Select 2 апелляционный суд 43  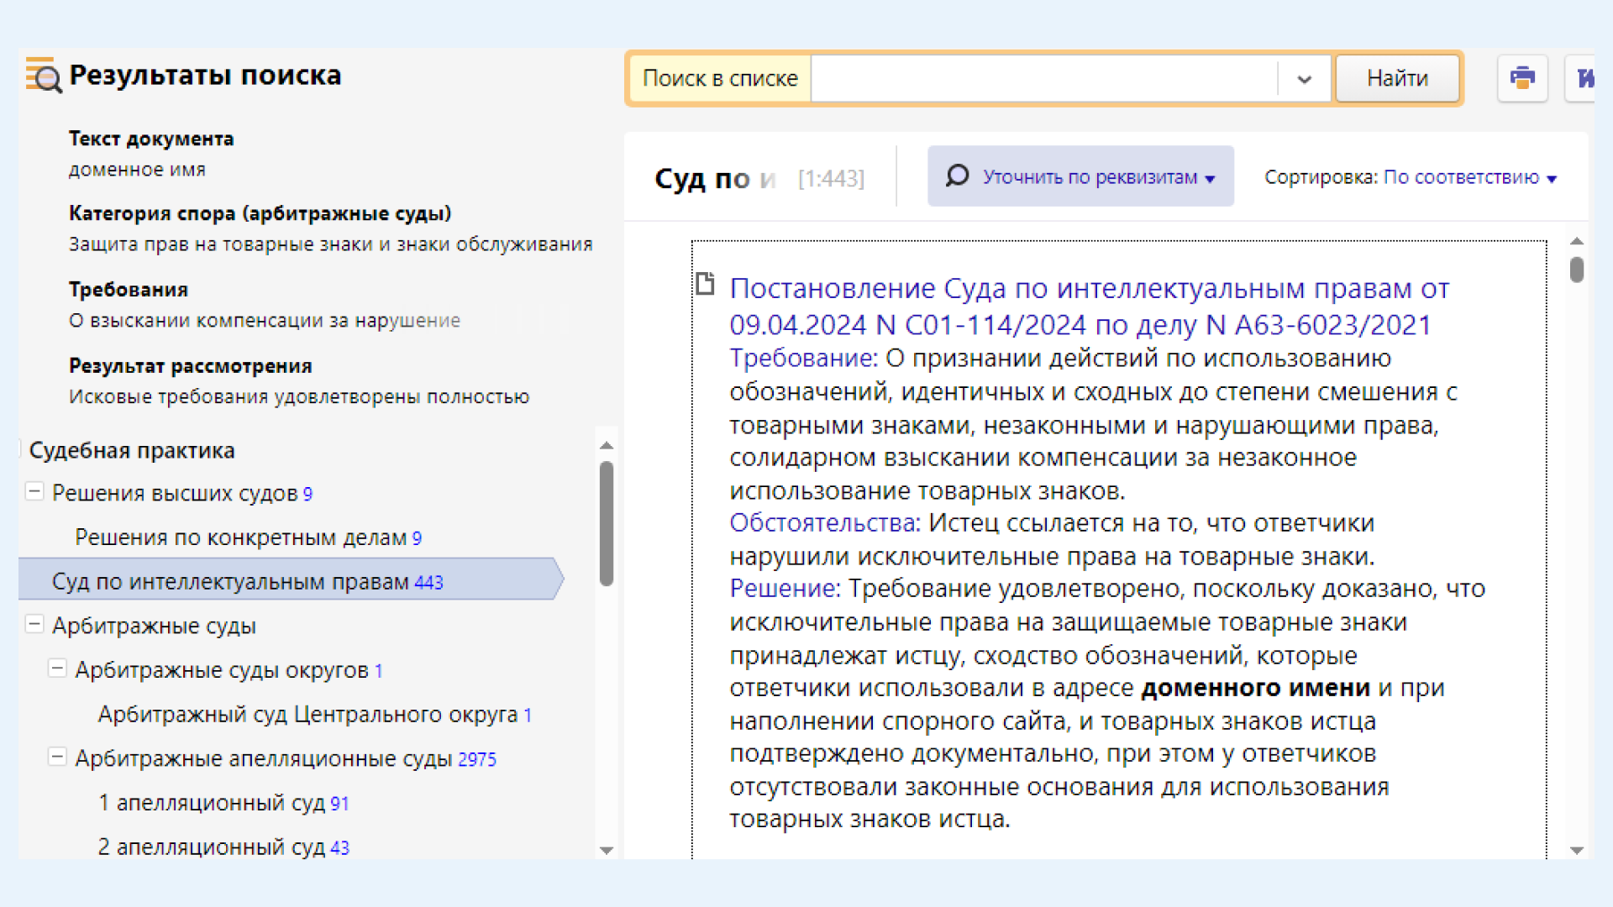pos(223,847)
